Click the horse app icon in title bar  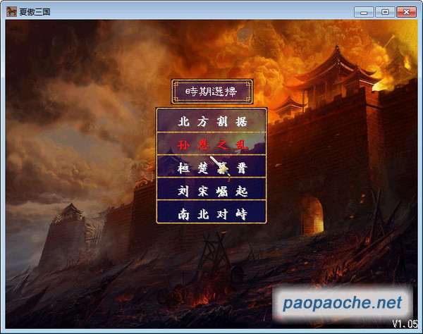click(11, 11)
